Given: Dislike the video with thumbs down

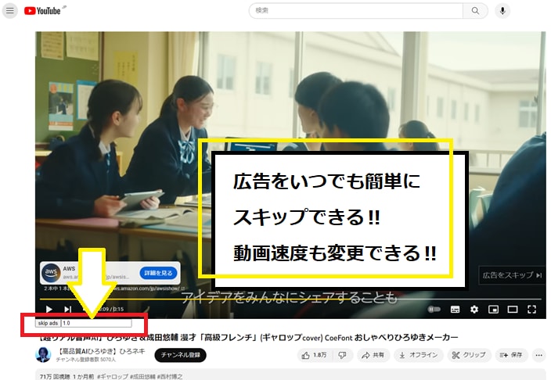Looking at the screenshot, I should click(x=342, y=356).
